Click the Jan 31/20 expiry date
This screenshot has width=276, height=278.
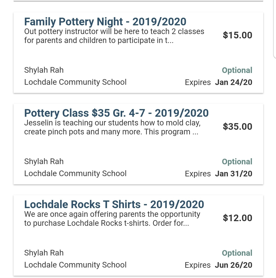coord(233,174)
